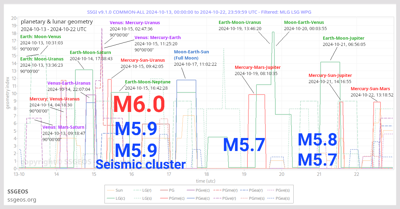
Task: Select the PG series legend symbol
Action: (163, 190)
